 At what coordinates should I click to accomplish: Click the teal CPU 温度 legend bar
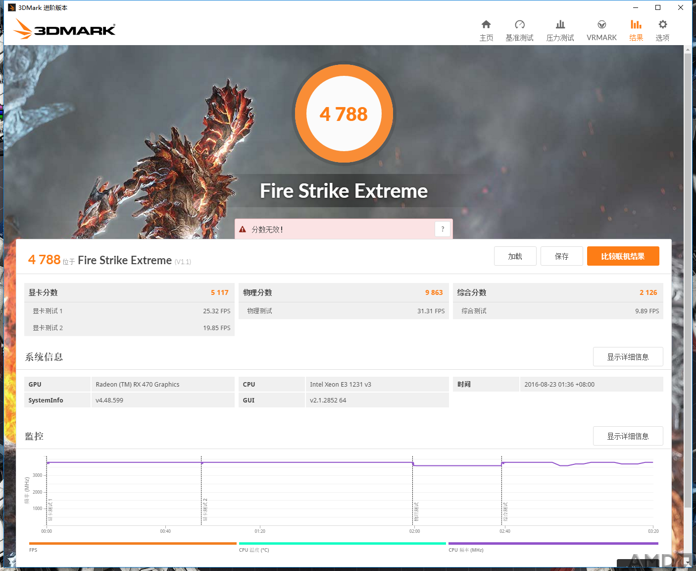[343, 543]
